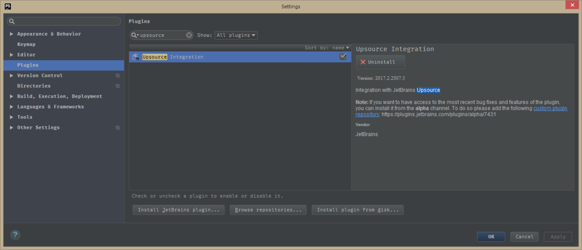Click the Vendor name JetBrains text
Screen dimensions: 582x250
pos(367,134)
